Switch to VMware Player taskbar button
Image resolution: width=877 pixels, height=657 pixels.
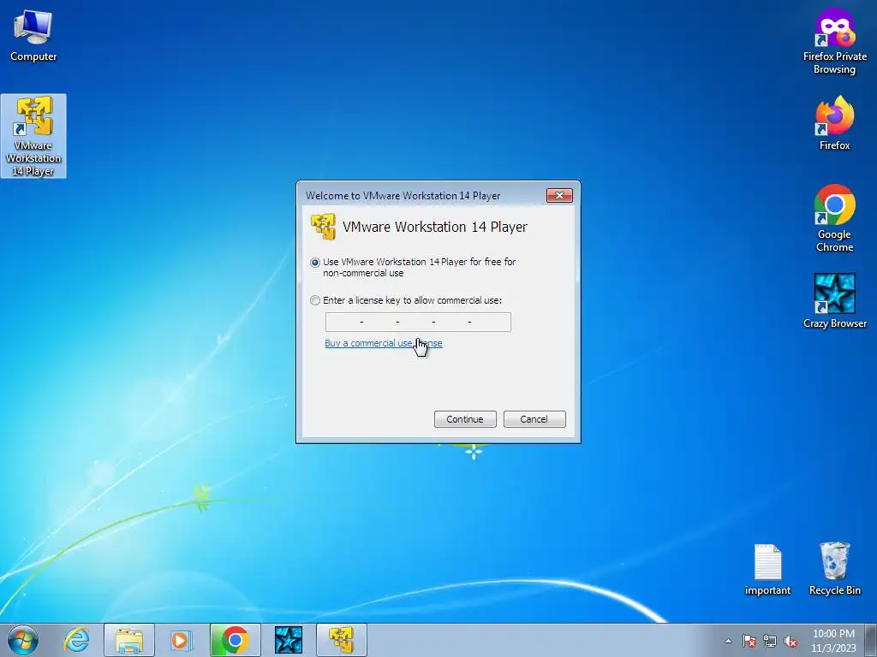tap(342, 640)
